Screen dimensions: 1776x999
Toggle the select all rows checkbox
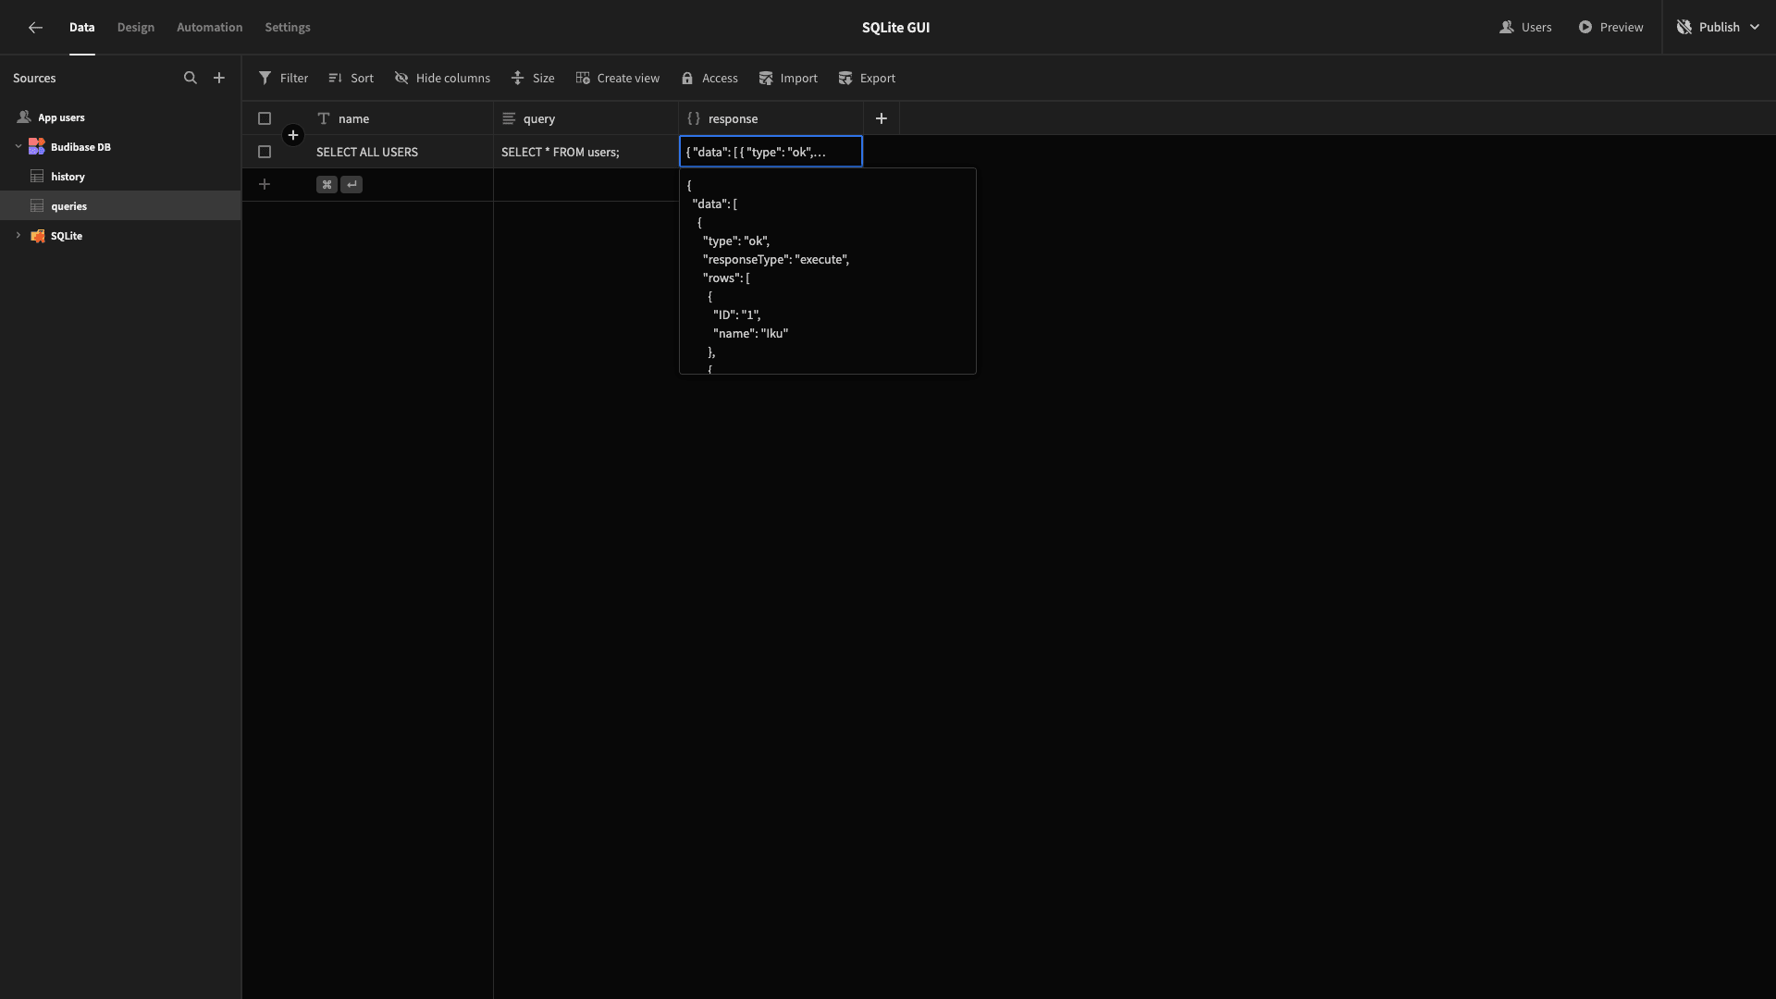click(x=265, y=118)
